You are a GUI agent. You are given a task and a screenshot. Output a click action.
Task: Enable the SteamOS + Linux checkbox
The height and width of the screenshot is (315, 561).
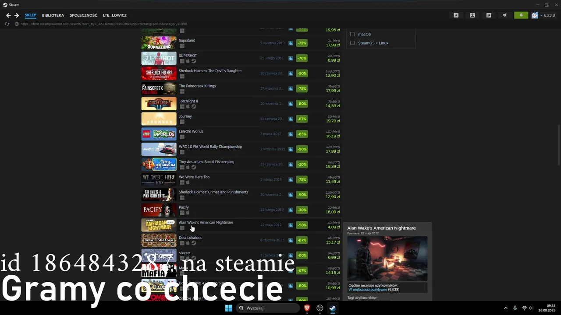[352, 43]
